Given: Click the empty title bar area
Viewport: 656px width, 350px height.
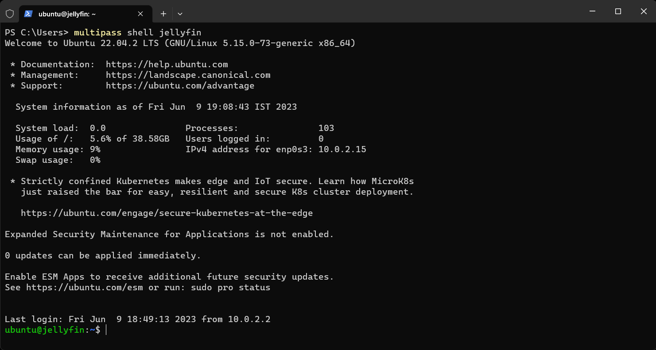Looking at the screenshot, I should [377, 12].
